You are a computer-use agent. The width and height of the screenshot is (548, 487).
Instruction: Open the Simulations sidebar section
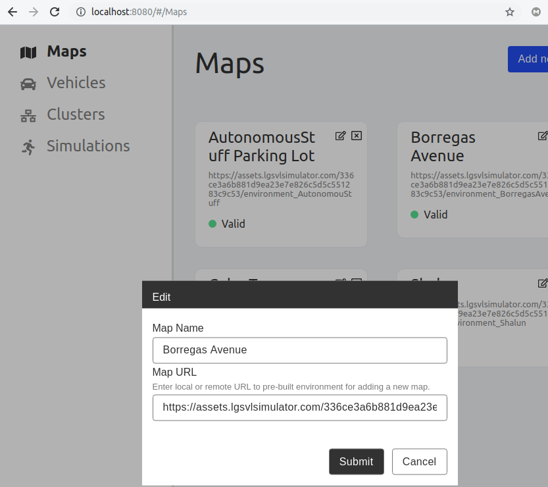[x=88, y=146]
